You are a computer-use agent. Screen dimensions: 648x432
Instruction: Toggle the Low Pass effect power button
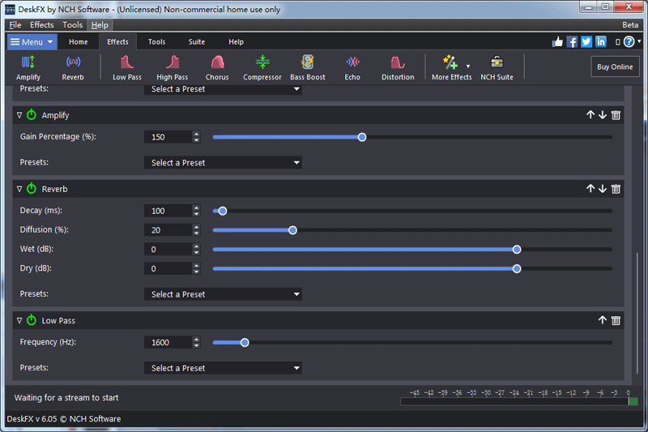(32, 320)
